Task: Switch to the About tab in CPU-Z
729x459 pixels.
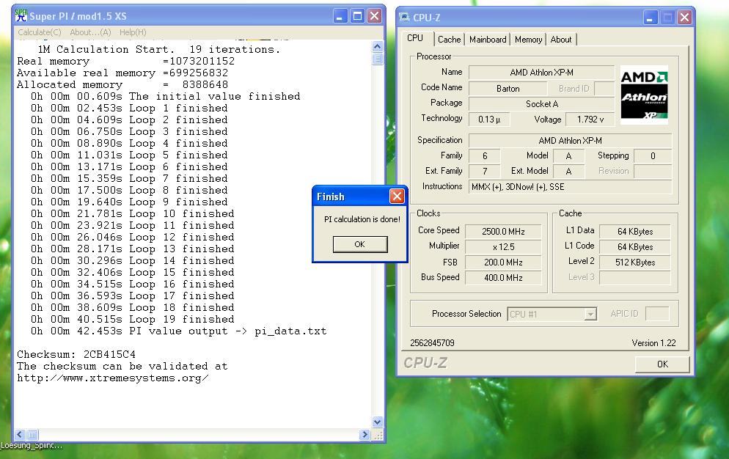Action: [561, 40]
